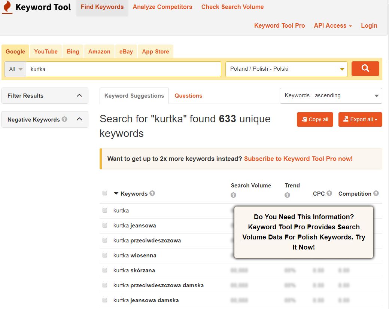This screenshot has height=309, width=389.
Task: Click the 'Keywords' column header label
Action: pyautogui.click(x=134, y=193)
